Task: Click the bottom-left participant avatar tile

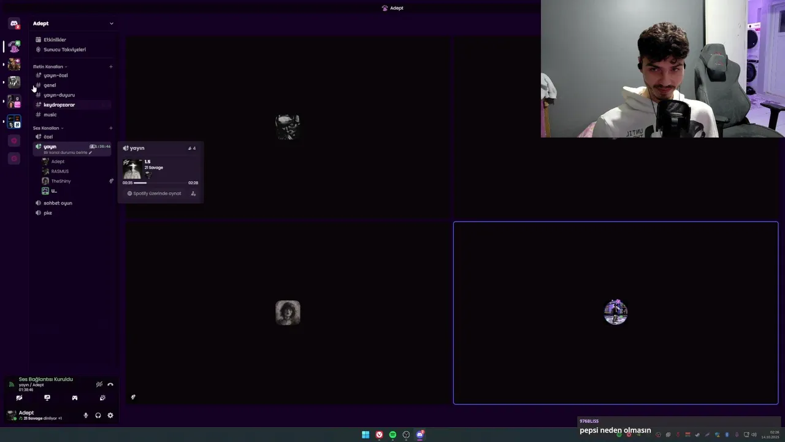Action: [288, 313]
